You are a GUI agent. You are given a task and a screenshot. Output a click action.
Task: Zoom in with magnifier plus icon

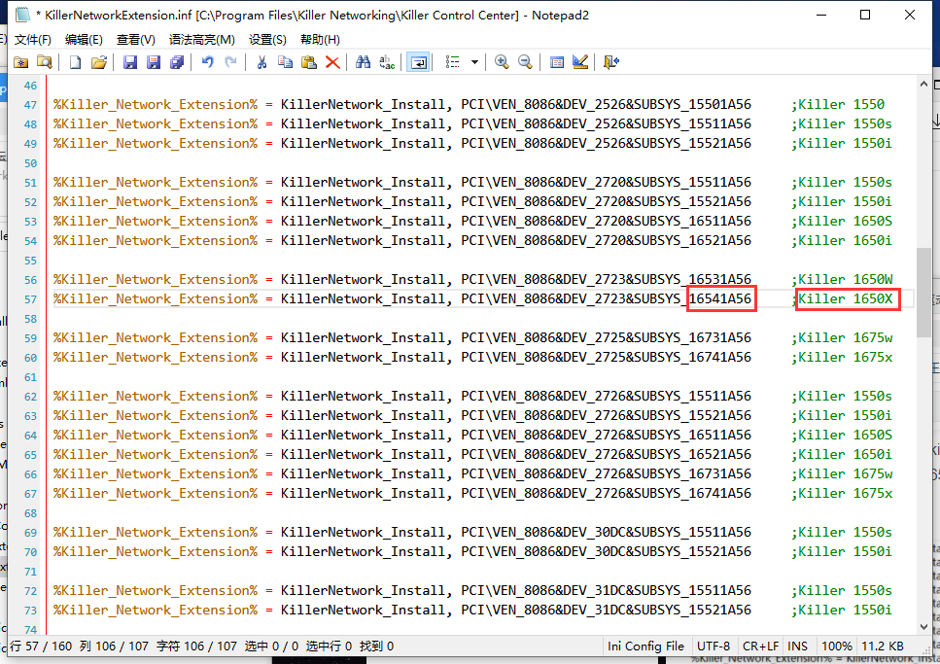click(502, 62)
